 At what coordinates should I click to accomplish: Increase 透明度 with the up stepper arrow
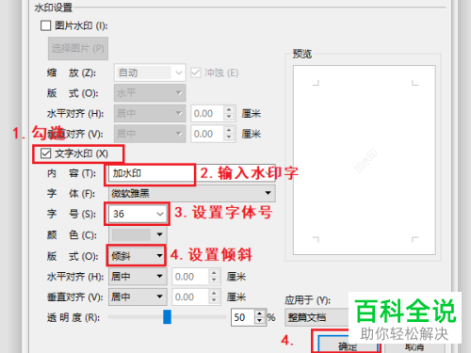click(x=260, y=313)
